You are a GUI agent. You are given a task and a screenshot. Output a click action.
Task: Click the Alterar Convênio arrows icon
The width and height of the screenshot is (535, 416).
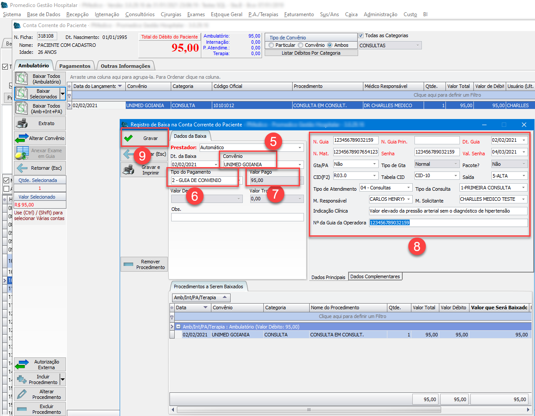[x=40, y=138]
